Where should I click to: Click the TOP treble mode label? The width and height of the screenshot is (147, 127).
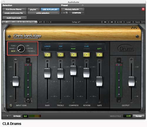(61, 46)
